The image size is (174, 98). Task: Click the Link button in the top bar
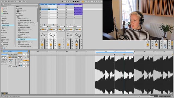point(3,2)
